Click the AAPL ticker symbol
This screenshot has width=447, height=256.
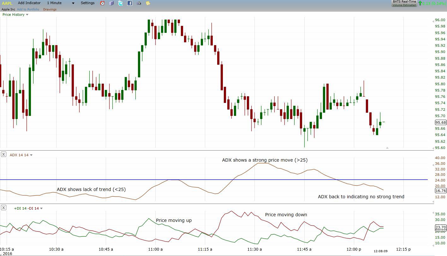7,3
